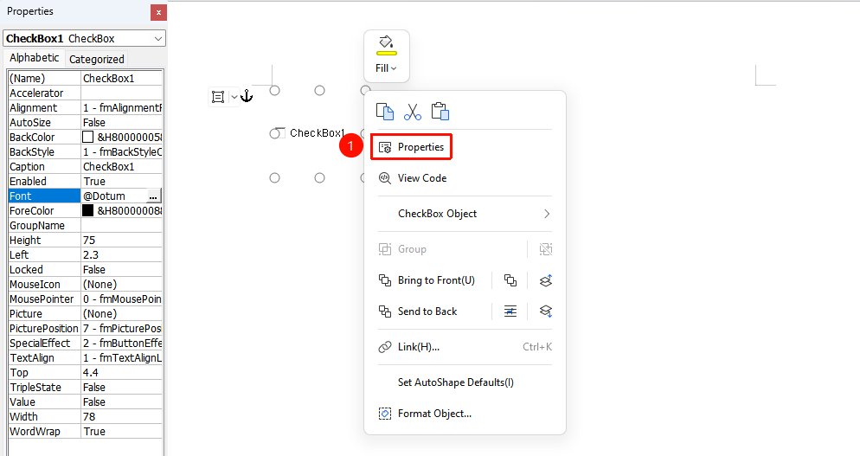The height and width of the screenshot is (456, 860).
Task: Click the SpecialEffect value
Action: pos(122,344)
